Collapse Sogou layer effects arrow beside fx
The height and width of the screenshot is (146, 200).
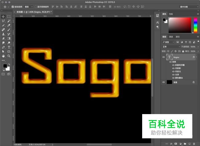click(196, 57)
